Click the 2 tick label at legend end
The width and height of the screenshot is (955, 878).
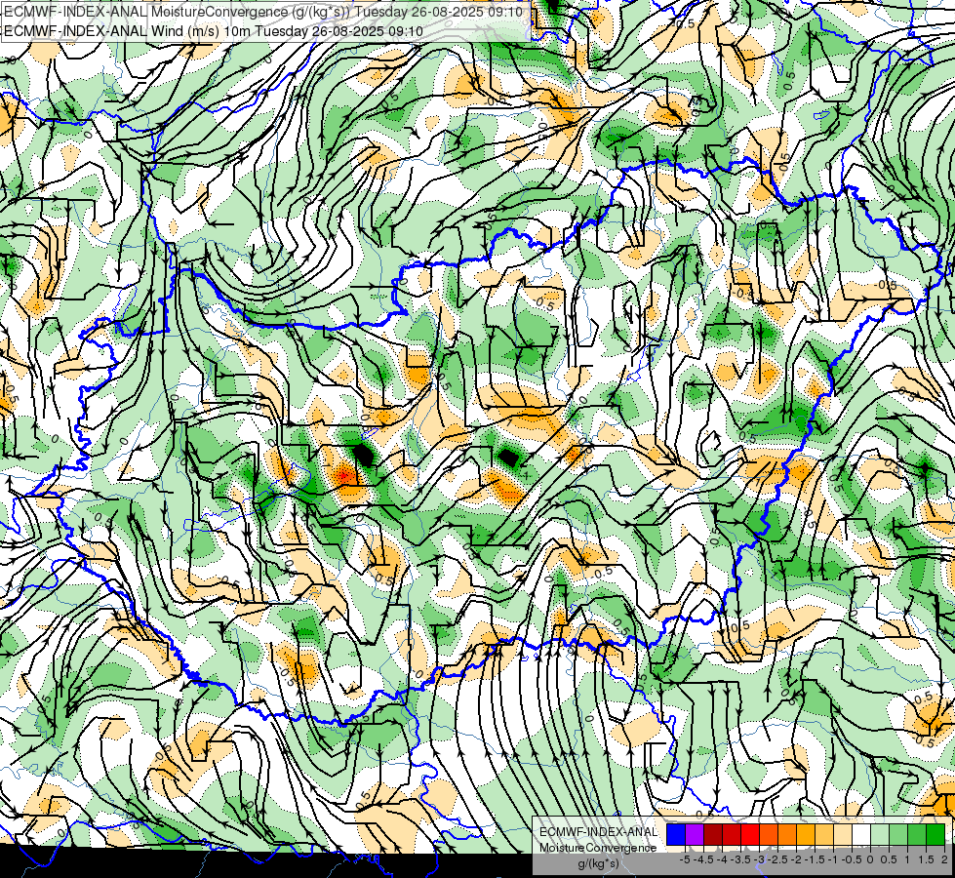(944, 859)
